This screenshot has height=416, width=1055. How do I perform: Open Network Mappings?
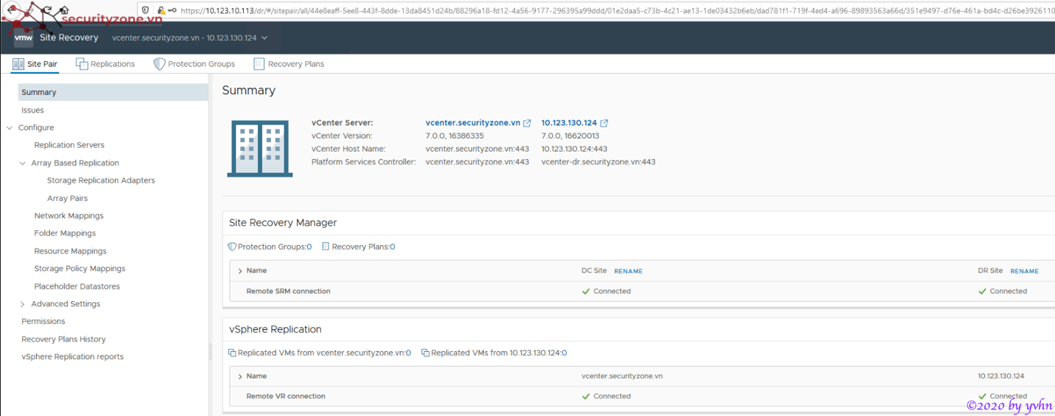point(69,216)
